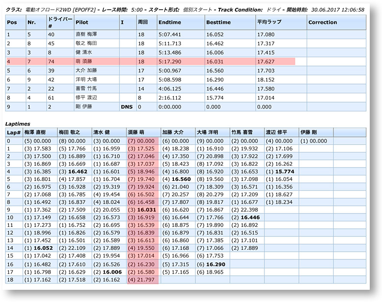Screen dimensions: 382x302
Task: Click the Nr. column header
Action: [36, 22]
